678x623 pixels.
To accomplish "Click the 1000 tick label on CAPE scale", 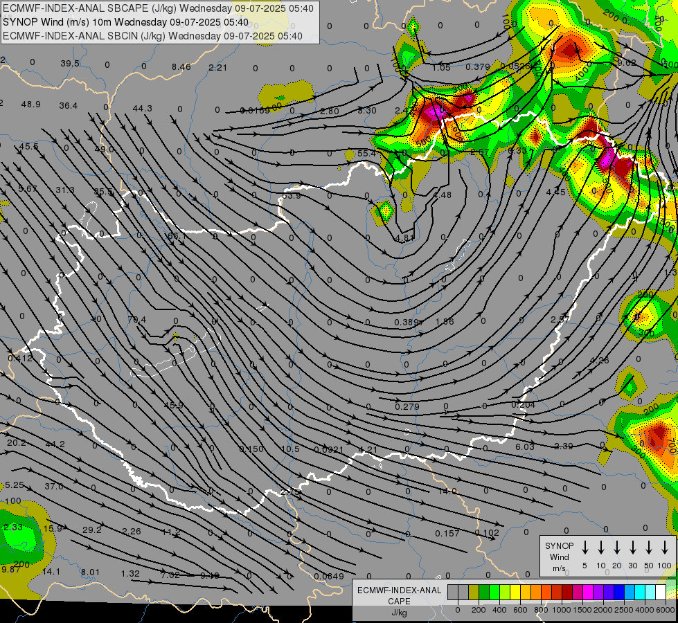I will 561,610.
